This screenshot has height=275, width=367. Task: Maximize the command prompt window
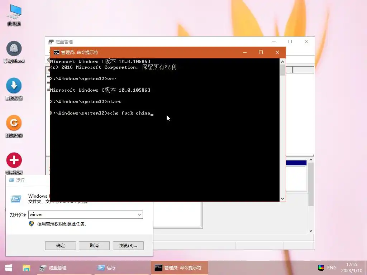(261, 52)
